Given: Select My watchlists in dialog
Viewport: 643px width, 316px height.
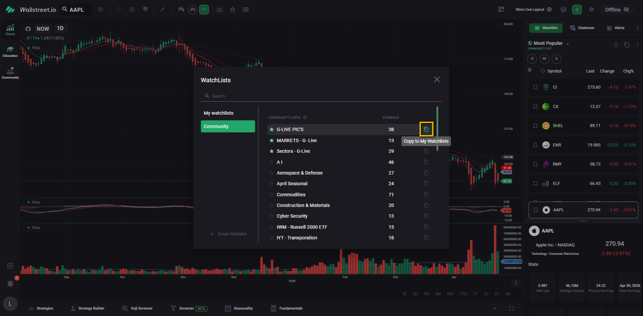Looking at the screenshot, I should [x=218, y=113].
